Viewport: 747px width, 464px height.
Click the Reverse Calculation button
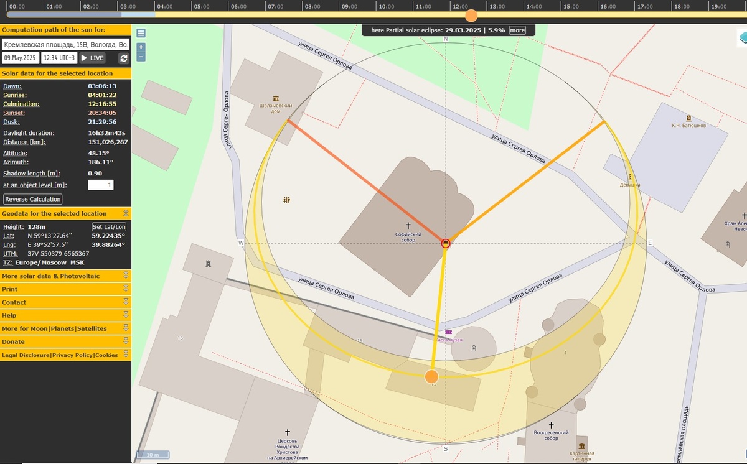click(33, 199)
